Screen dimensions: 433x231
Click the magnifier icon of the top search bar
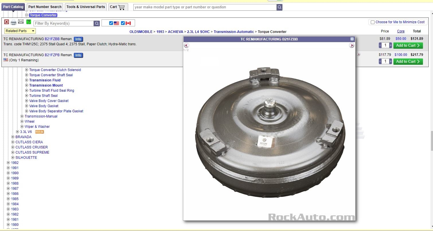click(x=280, y=7)
